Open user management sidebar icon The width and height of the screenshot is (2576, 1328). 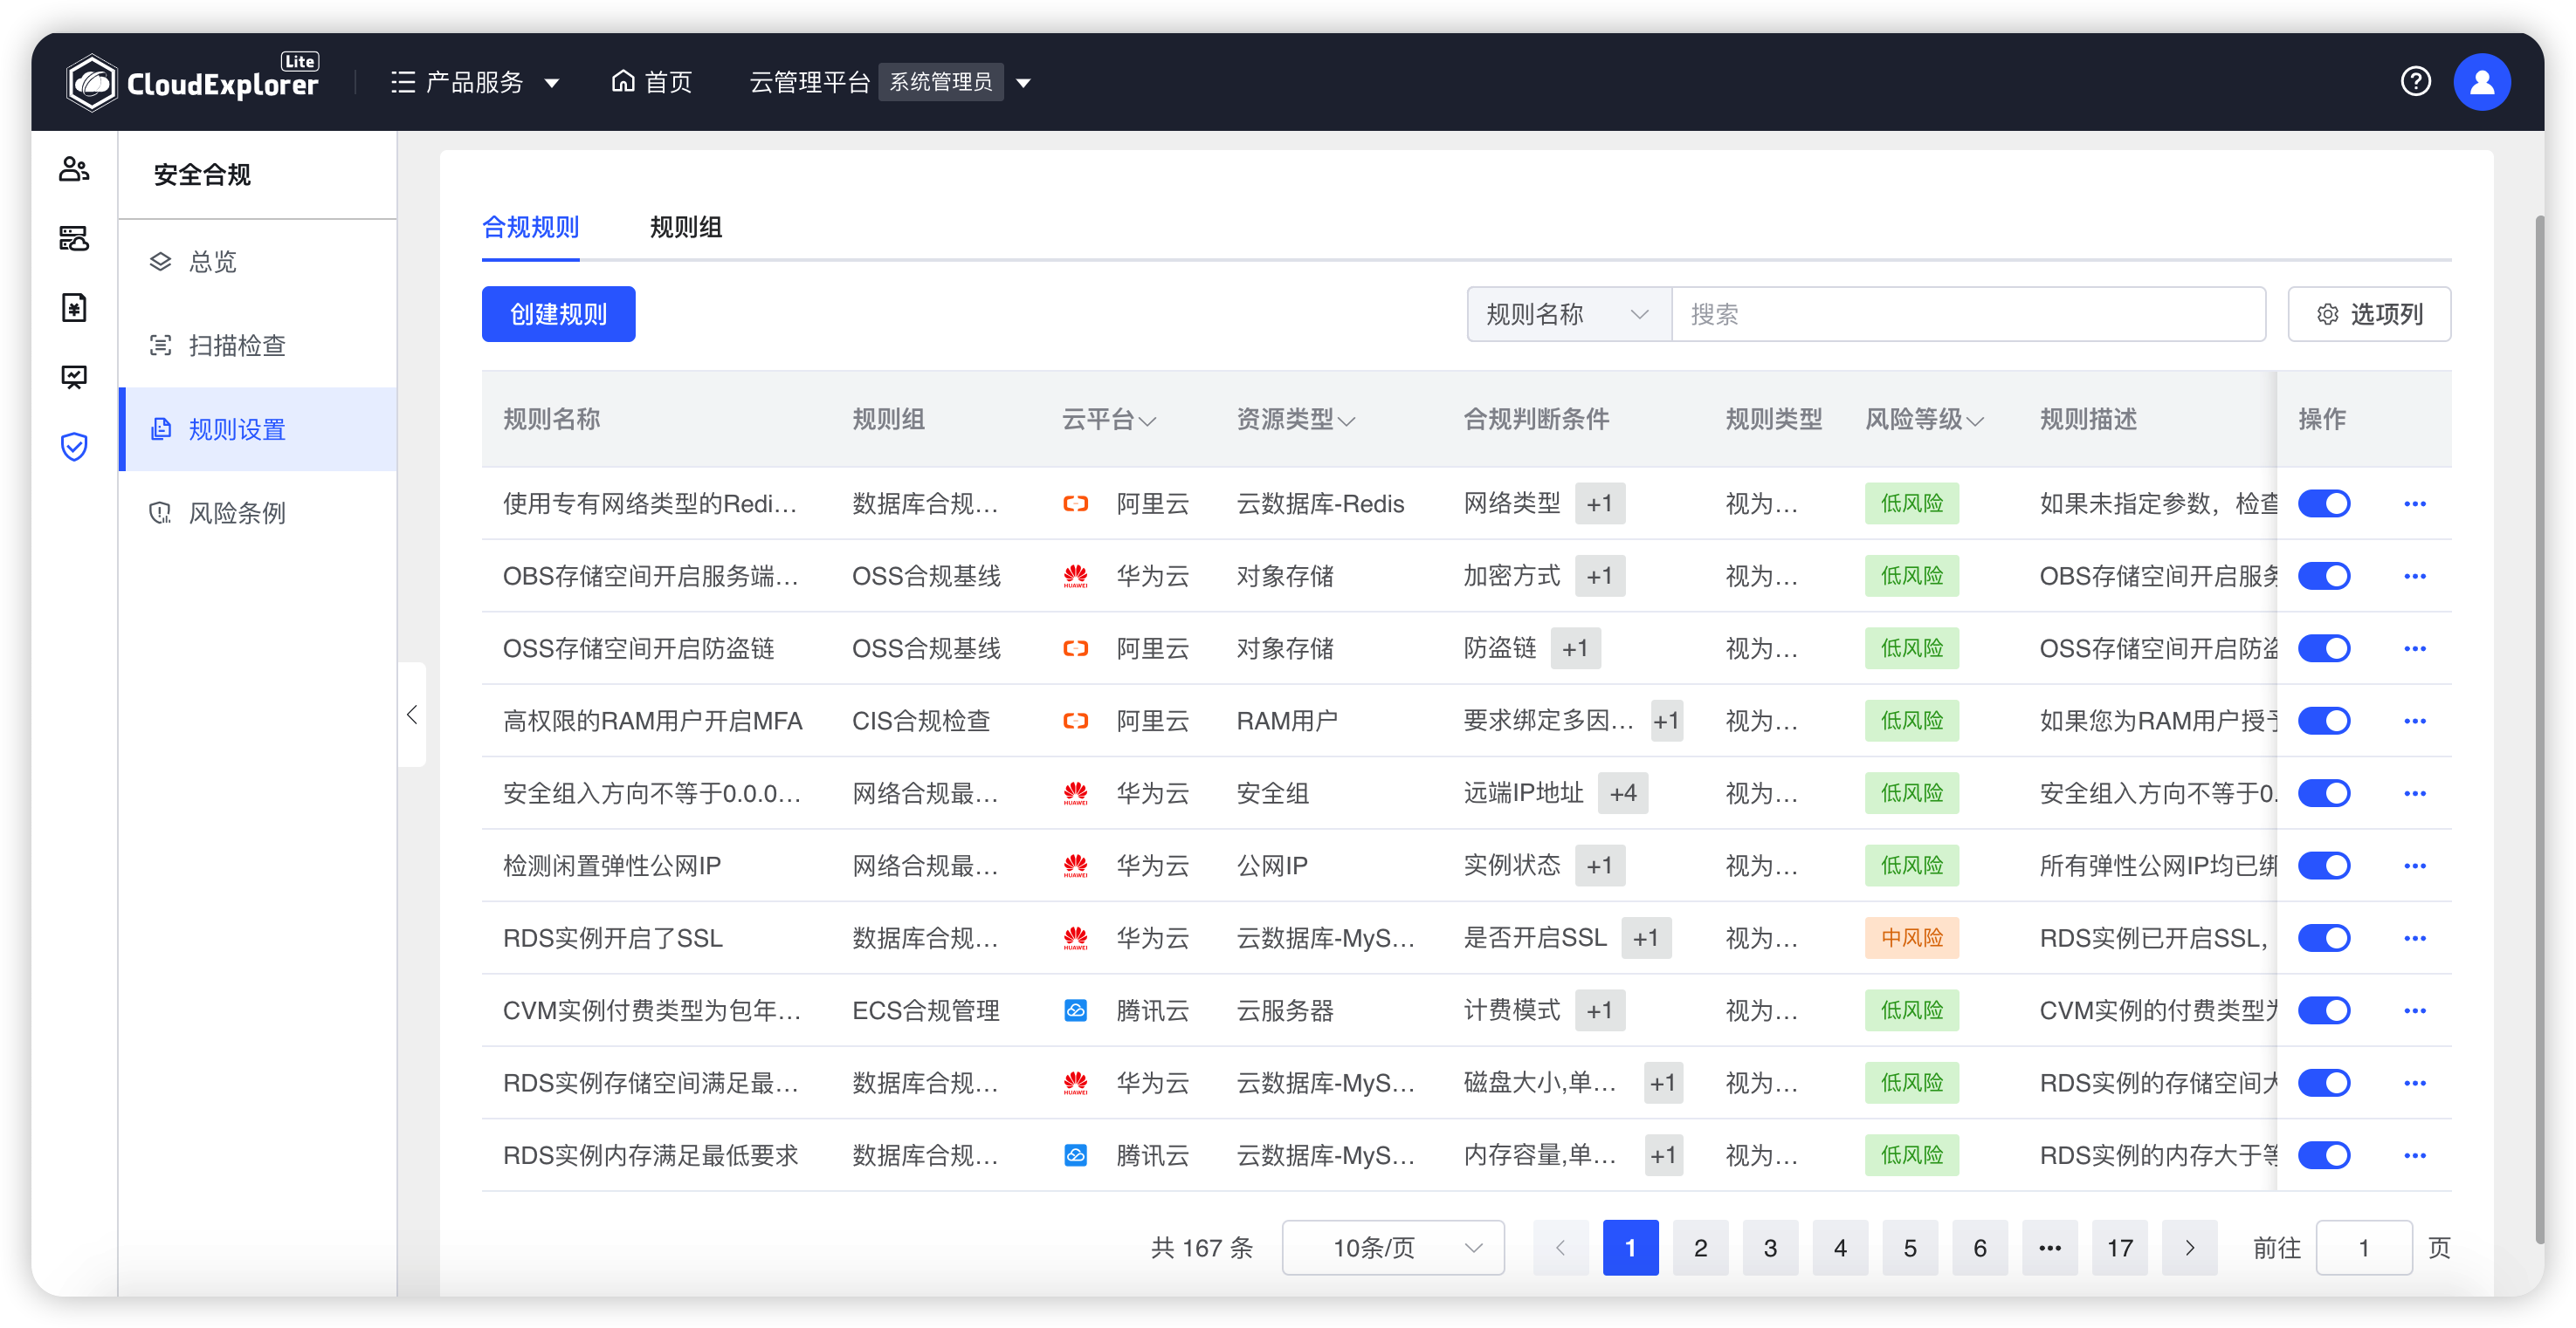[x=74, y=170]
